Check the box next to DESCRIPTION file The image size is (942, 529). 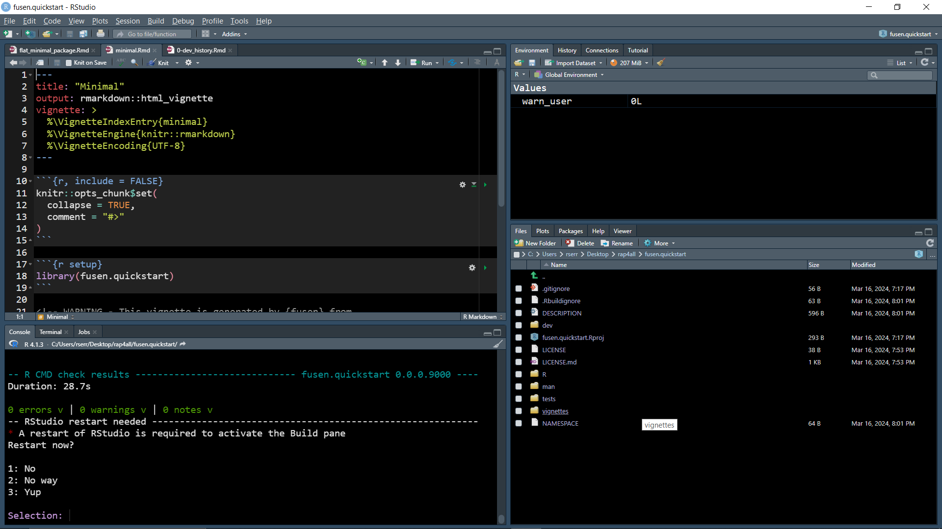click(519, 313)
